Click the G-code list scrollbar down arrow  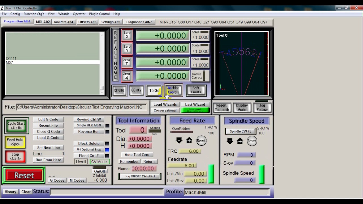point(102,93)
